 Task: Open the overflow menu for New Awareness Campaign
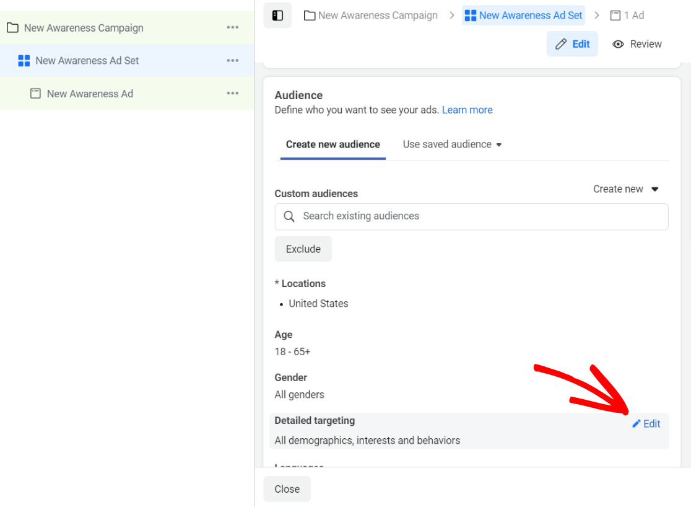[232, 27]
